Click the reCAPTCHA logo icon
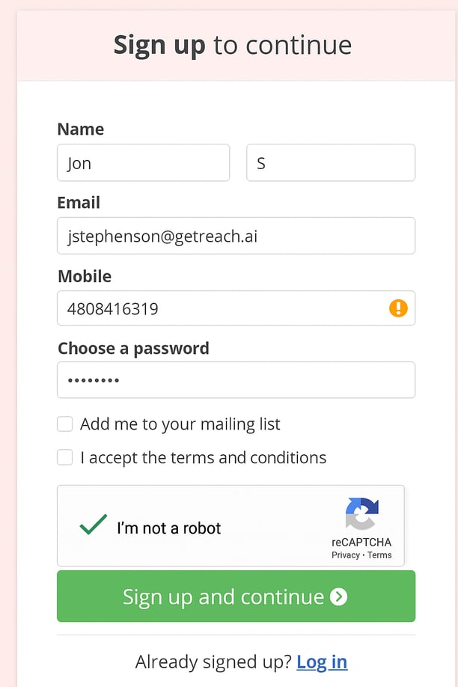 click(x=362, y=514)
